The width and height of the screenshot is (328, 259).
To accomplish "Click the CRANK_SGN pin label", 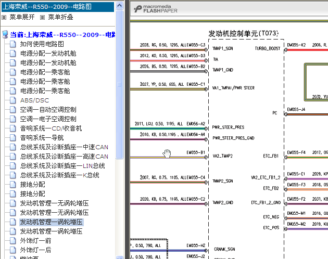I will click(x=224, y=249).
